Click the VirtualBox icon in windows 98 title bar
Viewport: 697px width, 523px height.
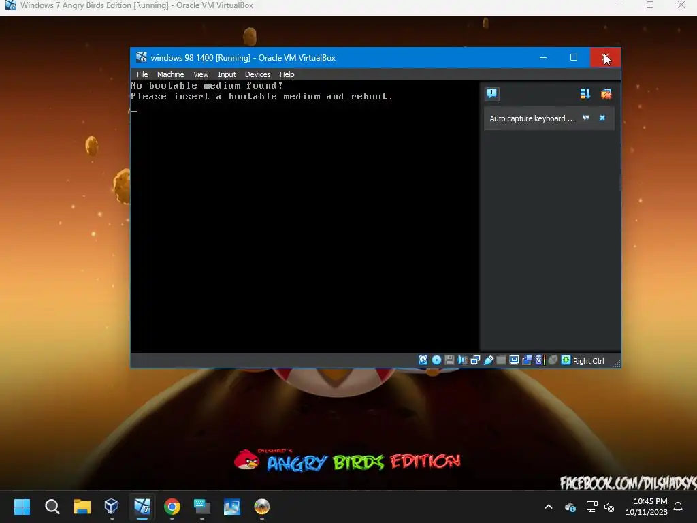(x=142, y=57)
